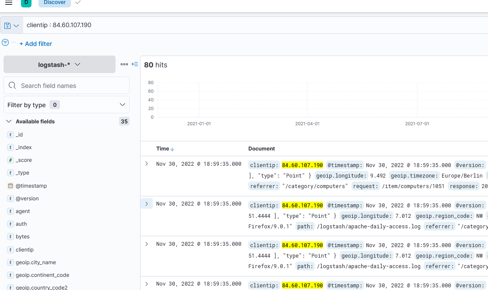Image resolution: width=488 pixels, height=290 pixels.
Task: Click the text type icon beside _type
Action: (10, 173)
